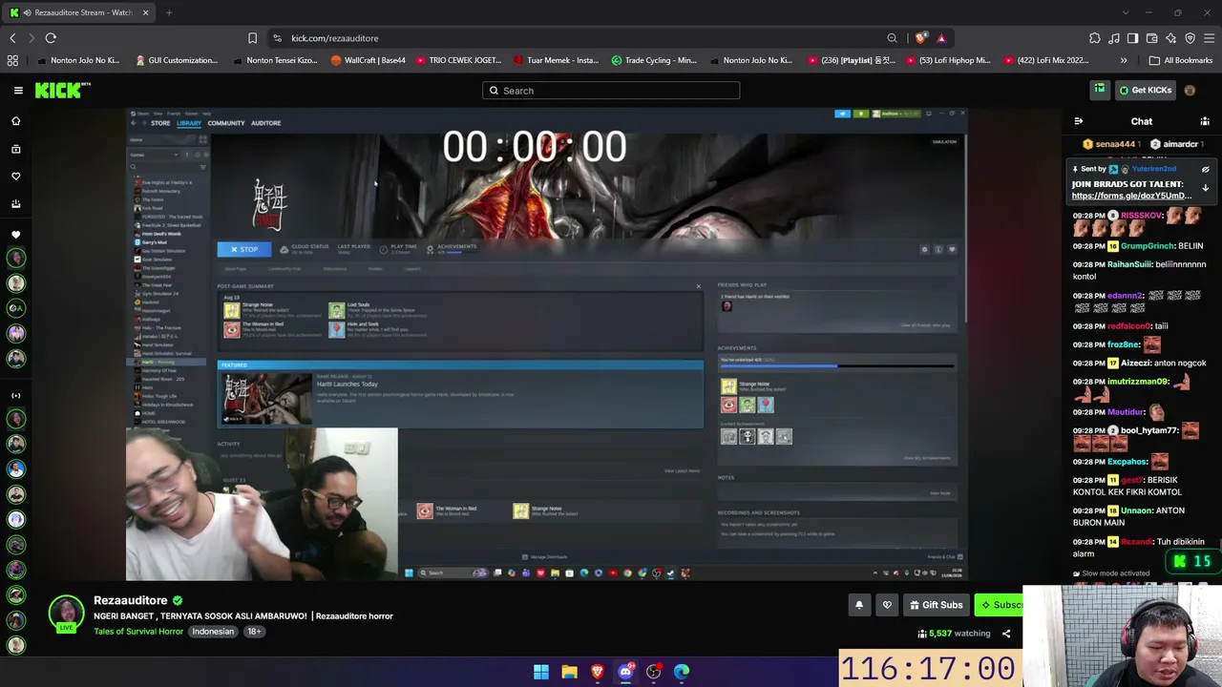Open Browse icon in Kick sidebar
1222x687 pixels.
click(x=15, y=149)
